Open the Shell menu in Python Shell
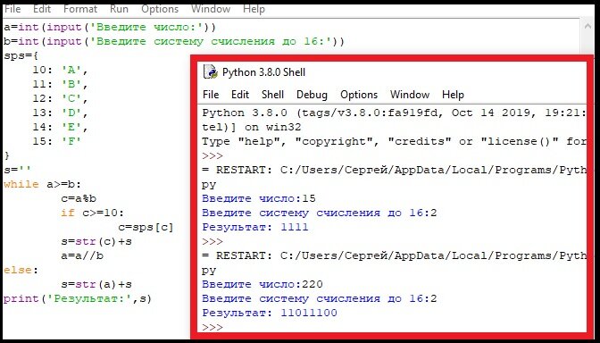 click(x=272, y=95)
